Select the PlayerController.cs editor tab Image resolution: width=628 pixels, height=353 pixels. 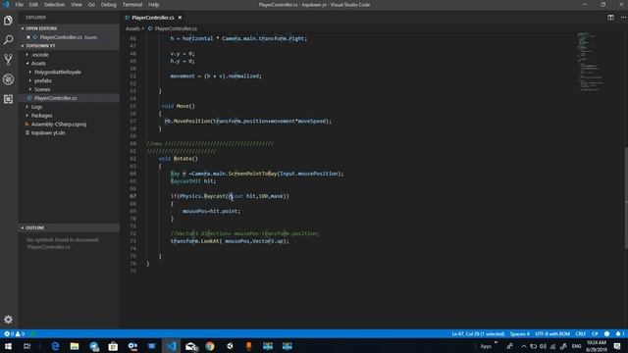(153, 18)
